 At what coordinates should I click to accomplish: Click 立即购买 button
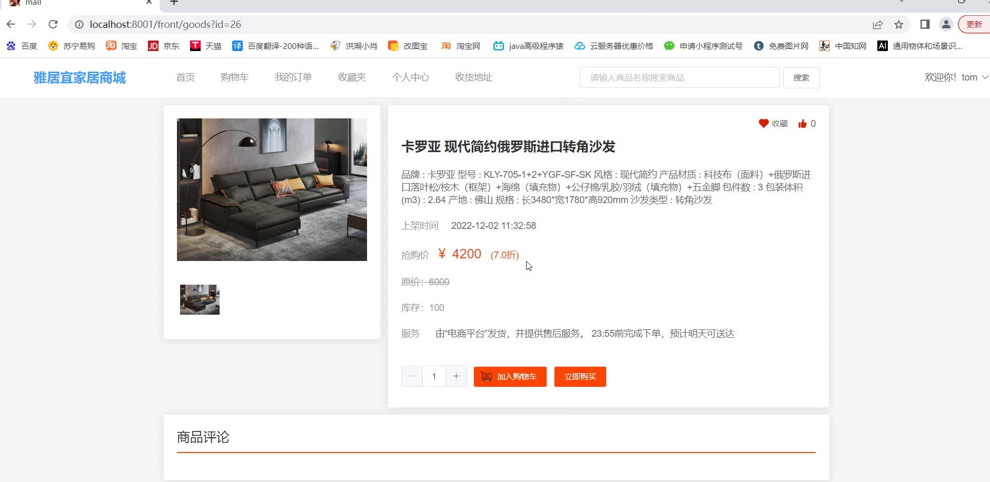pyautogui.click(x=580, y=377)
